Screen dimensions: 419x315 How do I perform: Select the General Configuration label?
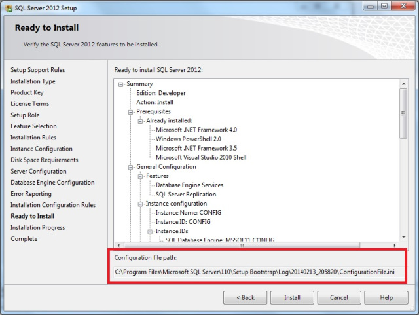[x=166, y=167]
